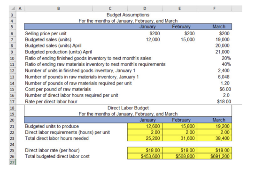Click the February header in row 20
This screenshot has height=176, width=263.
point(181,120)
